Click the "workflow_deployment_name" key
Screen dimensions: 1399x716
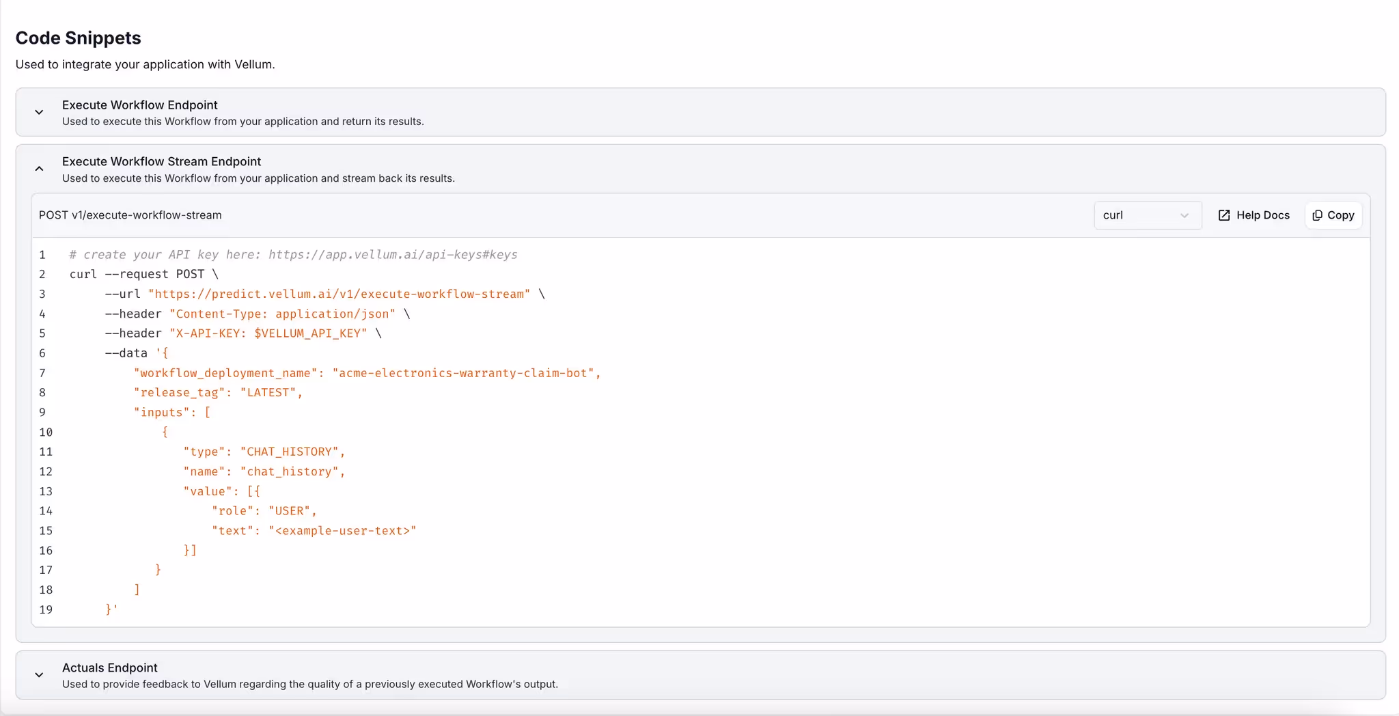click(x=226, y=373)
